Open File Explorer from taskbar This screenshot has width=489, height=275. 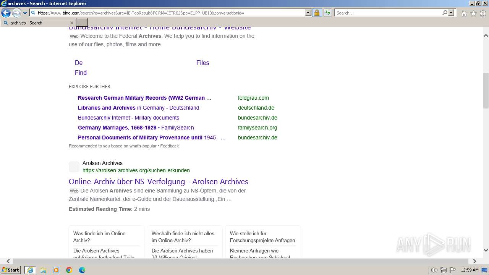click(43, 270)
